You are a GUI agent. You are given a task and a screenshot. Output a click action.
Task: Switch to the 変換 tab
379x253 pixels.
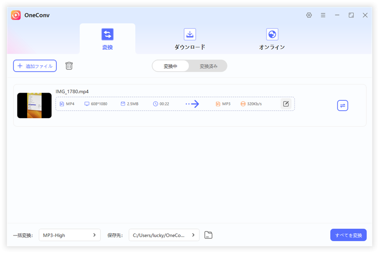pyautogui.click(x=108, y=39)
